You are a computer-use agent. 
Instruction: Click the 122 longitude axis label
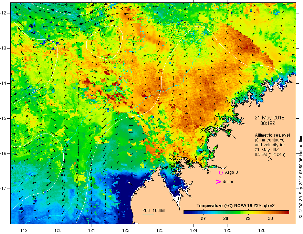tap(126, 230)
